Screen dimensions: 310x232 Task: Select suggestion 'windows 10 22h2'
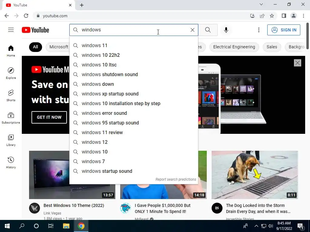(134, 55)
